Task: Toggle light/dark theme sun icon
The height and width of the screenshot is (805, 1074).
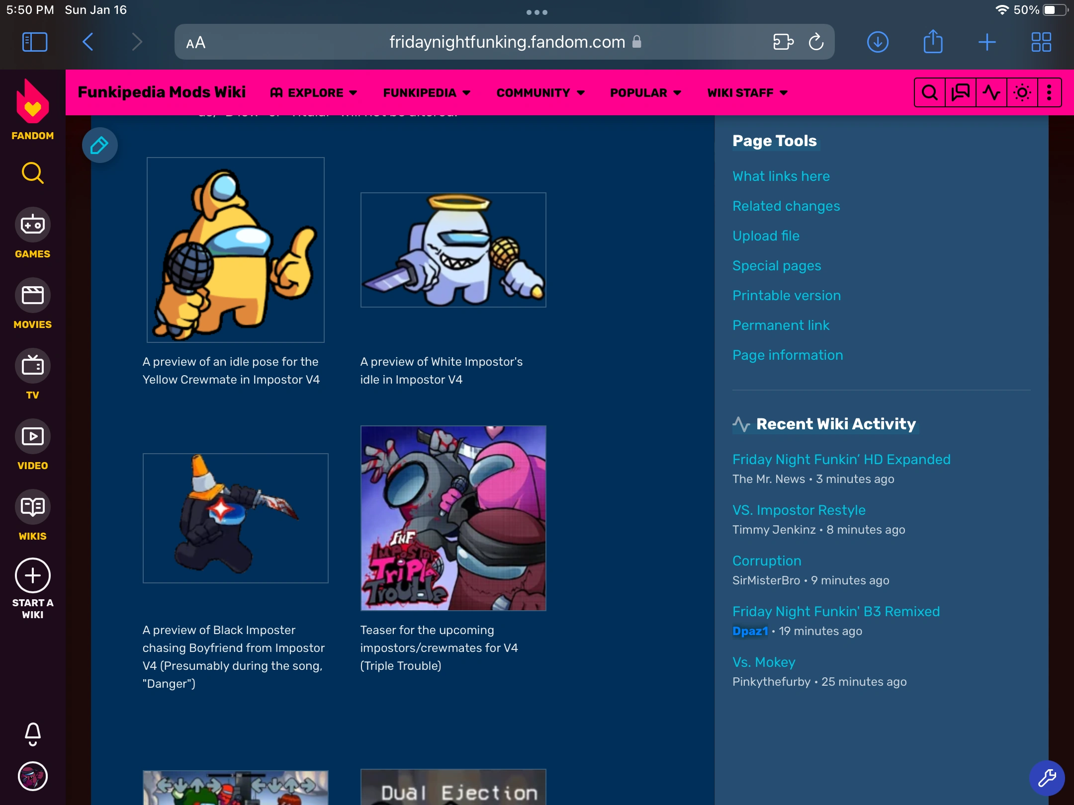Action: tap(1022, 92)
